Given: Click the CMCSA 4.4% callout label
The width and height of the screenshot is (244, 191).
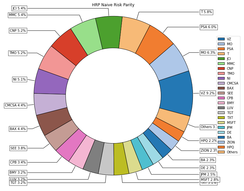Looking at the screenshot, I should 15,105.
